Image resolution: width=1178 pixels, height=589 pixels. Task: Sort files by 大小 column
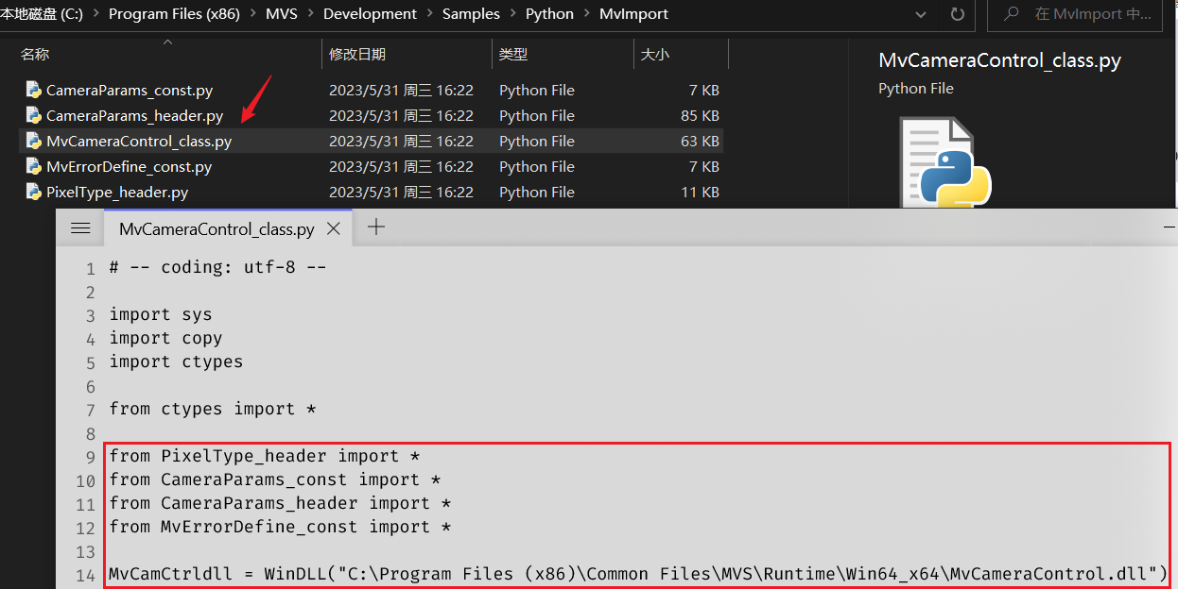click(x=655, y=55)
